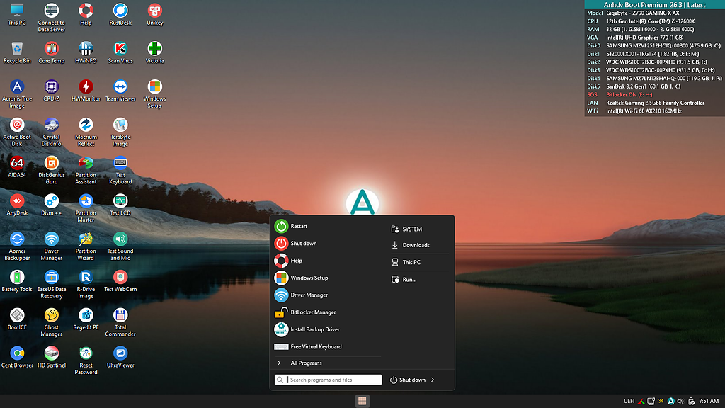Start UltraViewer
The width and height of the screenshot is (725, 408).
(120, 357)
